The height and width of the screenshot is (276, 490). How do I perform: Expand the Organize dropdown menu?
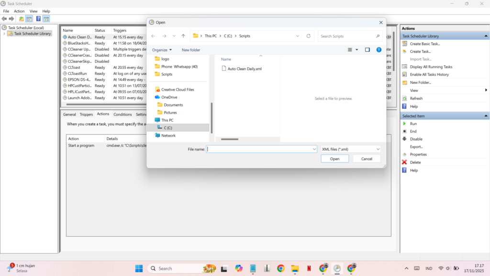point(162,50)
